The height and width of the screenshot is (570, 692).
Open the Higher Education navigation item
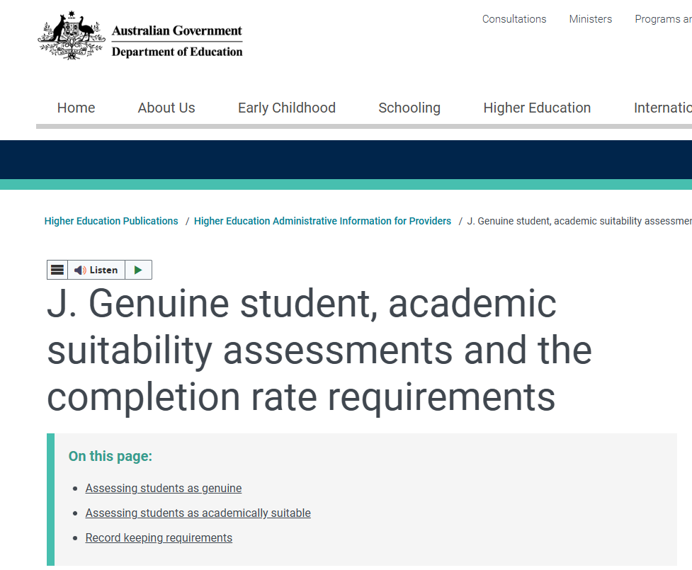pyautogui.click(x=536, y=108)
